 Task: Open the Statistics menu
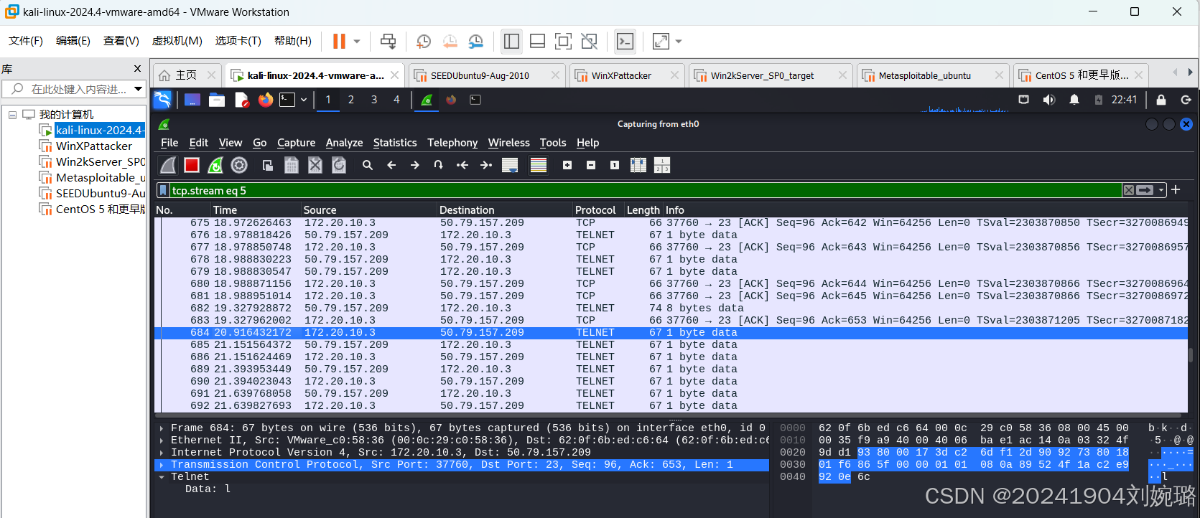pos(395,143)
